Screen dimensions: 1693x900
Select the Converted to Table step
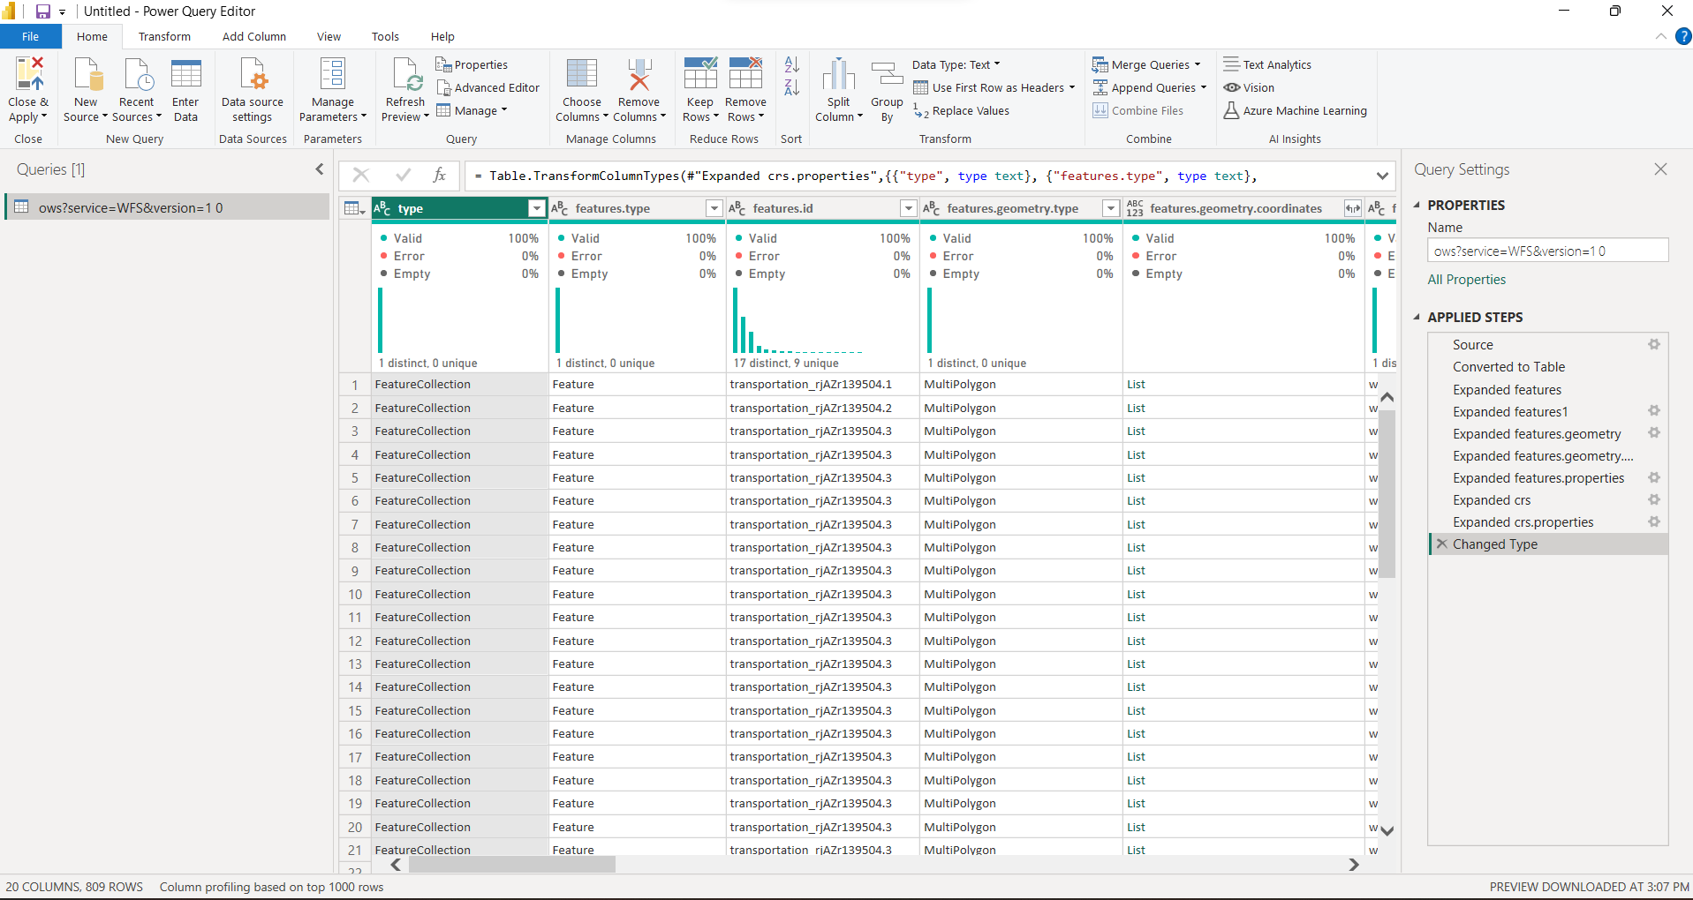(1508, 367)
